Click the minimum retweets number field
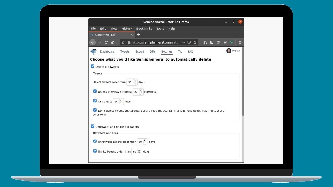 pos(136,92)
